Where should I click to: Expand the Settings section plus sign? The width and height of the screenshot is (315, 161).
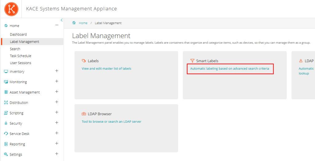(57, 154)
